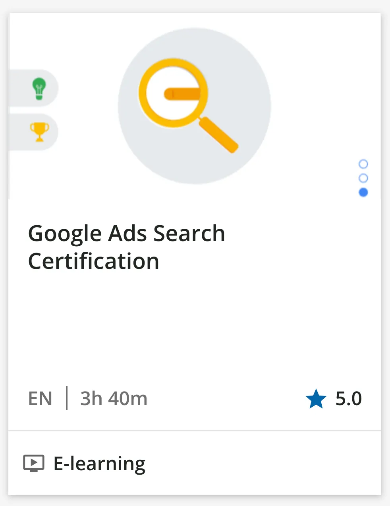The image size is (390, 506).
Task: Click the 5.0 rating value
Action: [x=348, y=398]
